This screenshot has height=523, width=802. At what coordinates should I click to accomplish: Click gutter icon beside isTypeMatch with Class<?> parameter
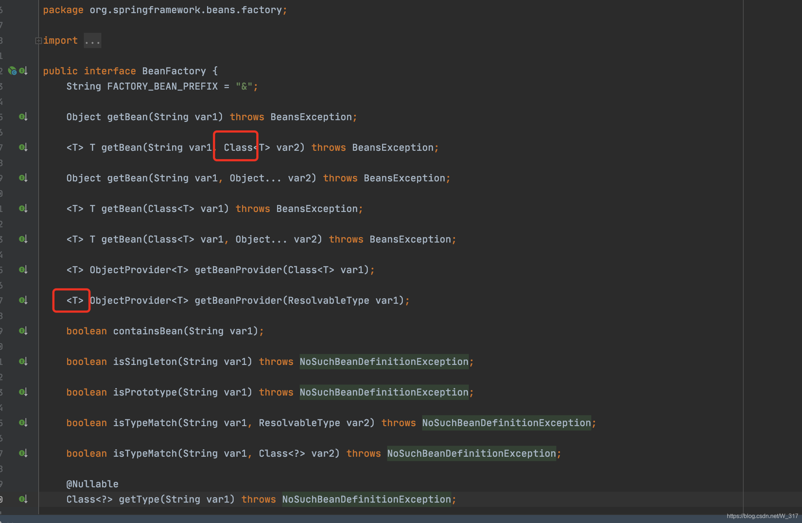(23, 453)
